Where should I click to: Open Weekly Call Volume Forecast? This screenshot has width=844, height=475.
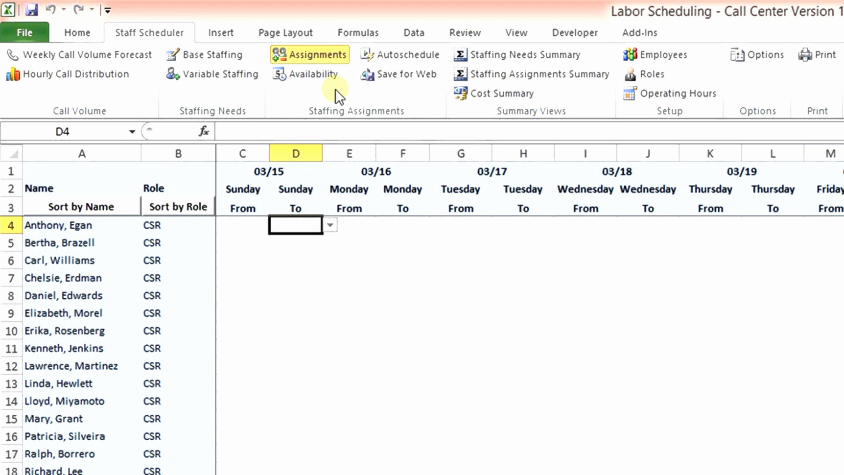[79, 55]
